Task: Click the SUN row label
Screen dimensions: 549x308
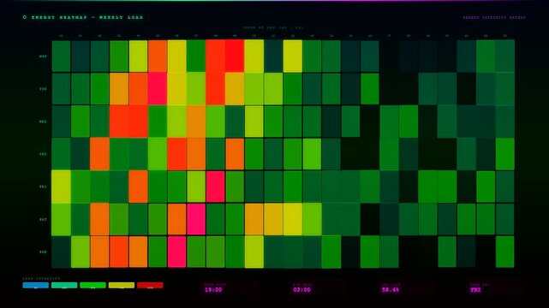Action: [x=43, y=252]
